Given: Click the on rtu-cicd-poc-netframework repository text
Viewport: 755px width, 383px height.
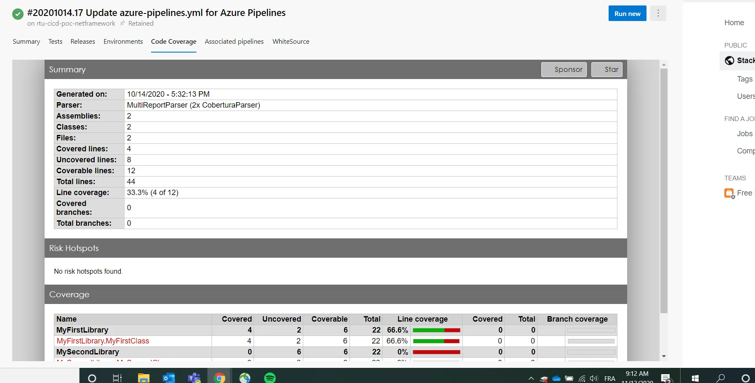Looking at the screenshot, I should click(71, 24).
